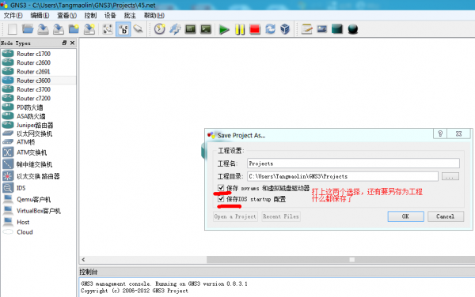This screenshot has width=475, height=297.
Task: Select the draw ellipse icon
Action: [353, 29]
